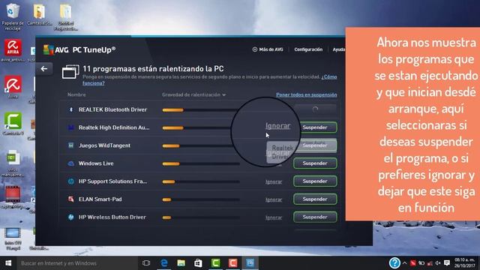
Task: Click the Realtek High Definition Audio icon
Action: pyautogui.click(x=71, y=127)
